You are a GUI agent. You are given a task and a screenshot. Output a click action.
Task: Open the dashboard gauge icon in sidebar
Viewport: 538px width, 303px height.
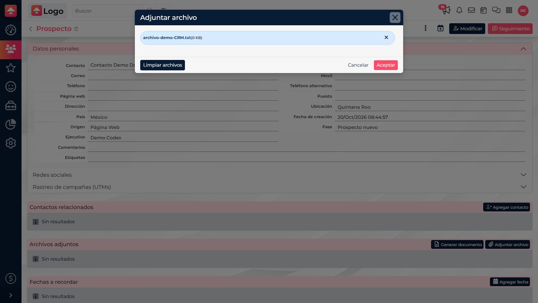coord(11,30)
